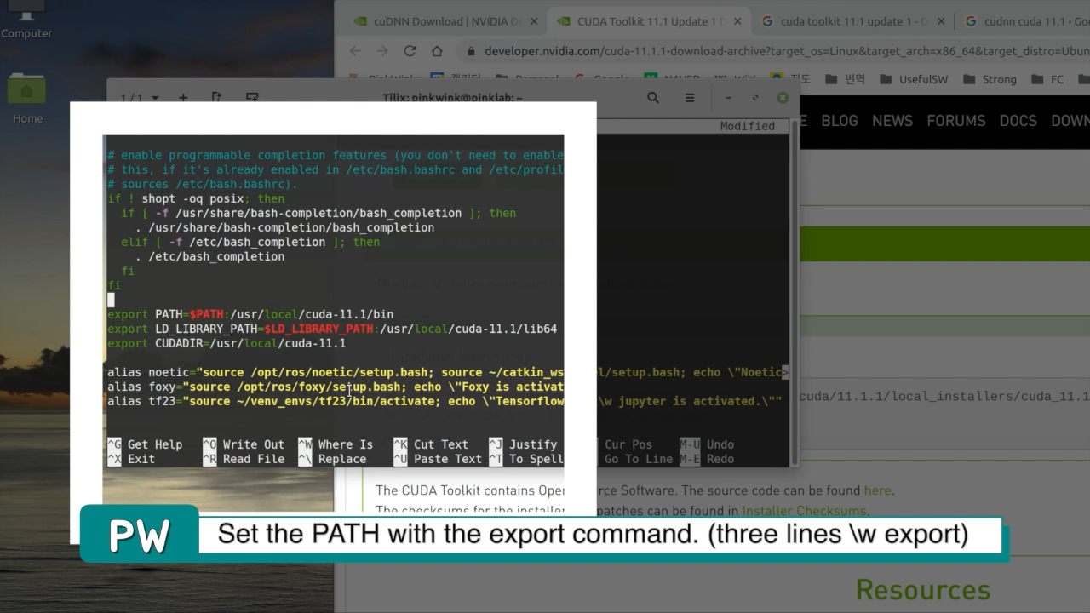
Task: Click the 'alias tf23' line
Action: click(445, 401)
